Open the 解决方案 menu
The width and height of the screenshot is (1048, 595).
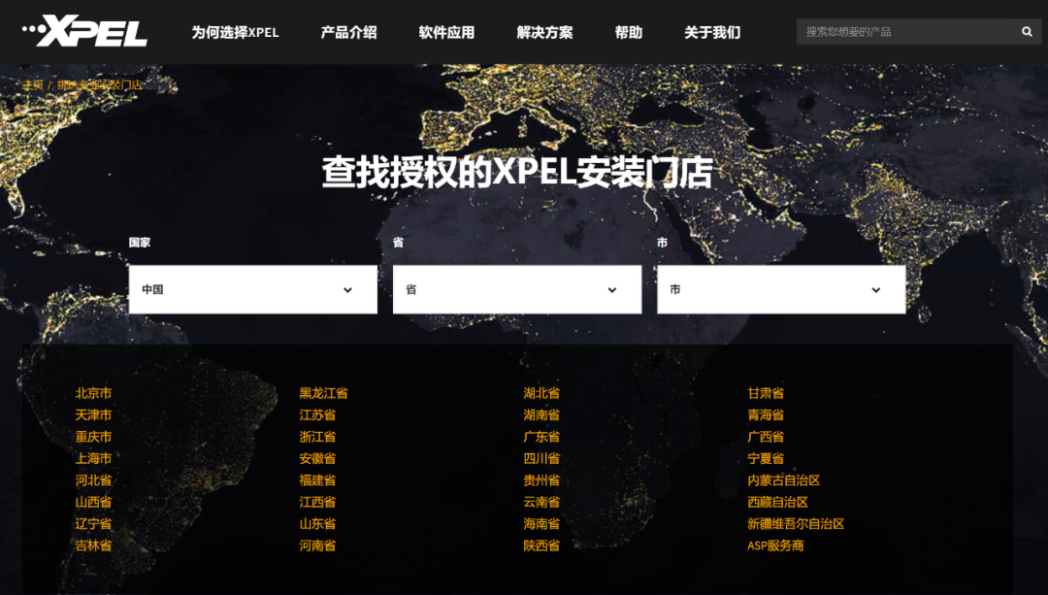pyautogui.click(x=544, y=32)
